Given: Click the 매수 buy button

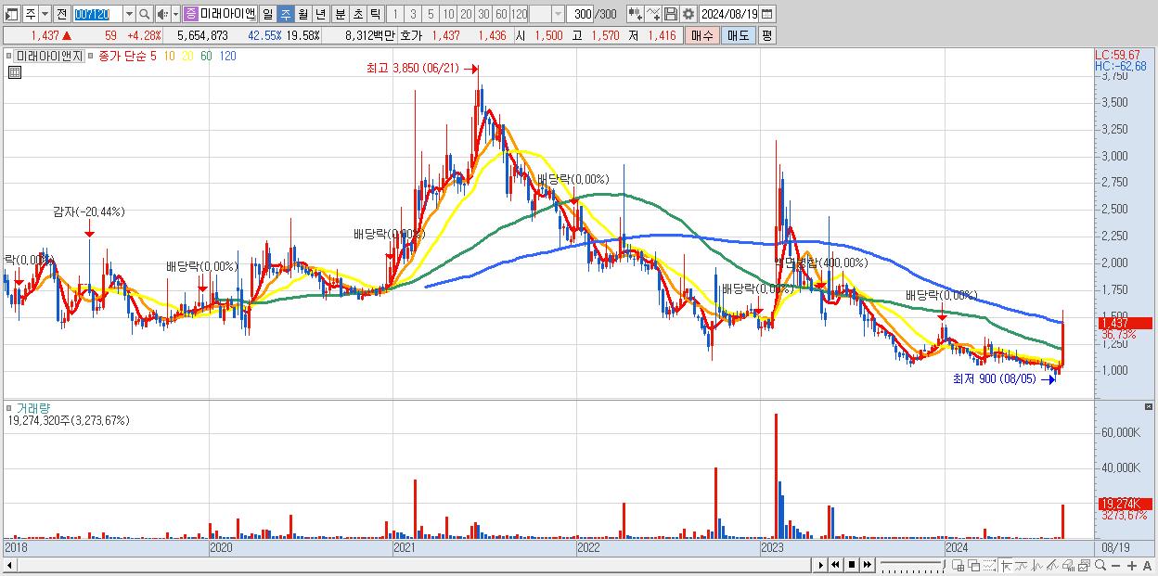Looking at the screenshot, I should [x=702, y=35].
